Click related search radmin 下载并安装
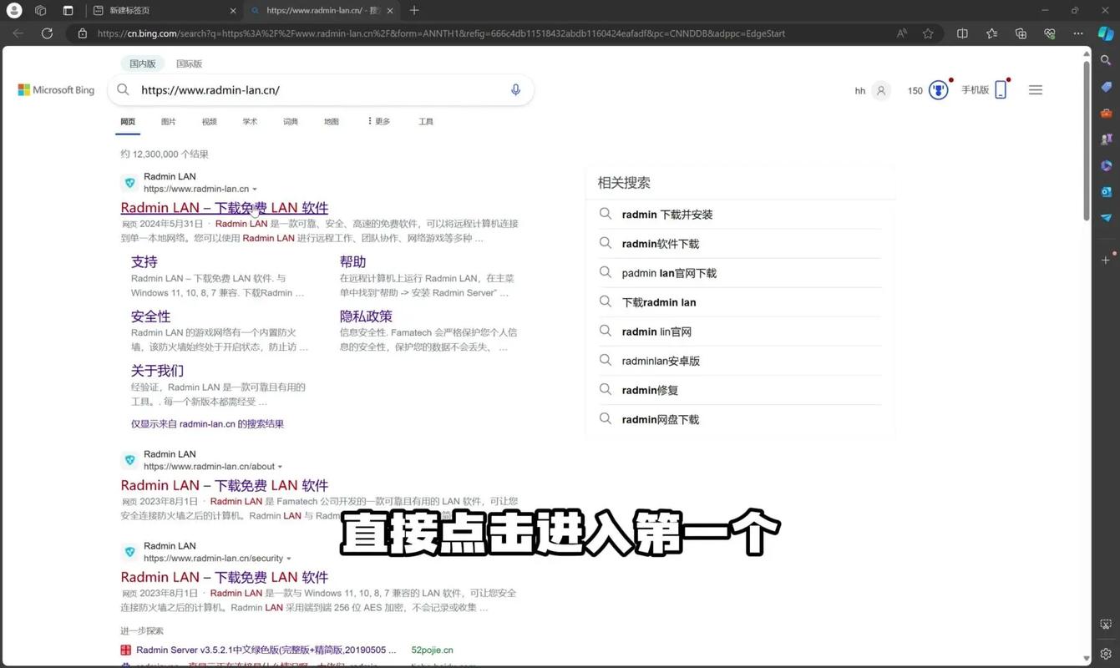 [x=667, y=215]
